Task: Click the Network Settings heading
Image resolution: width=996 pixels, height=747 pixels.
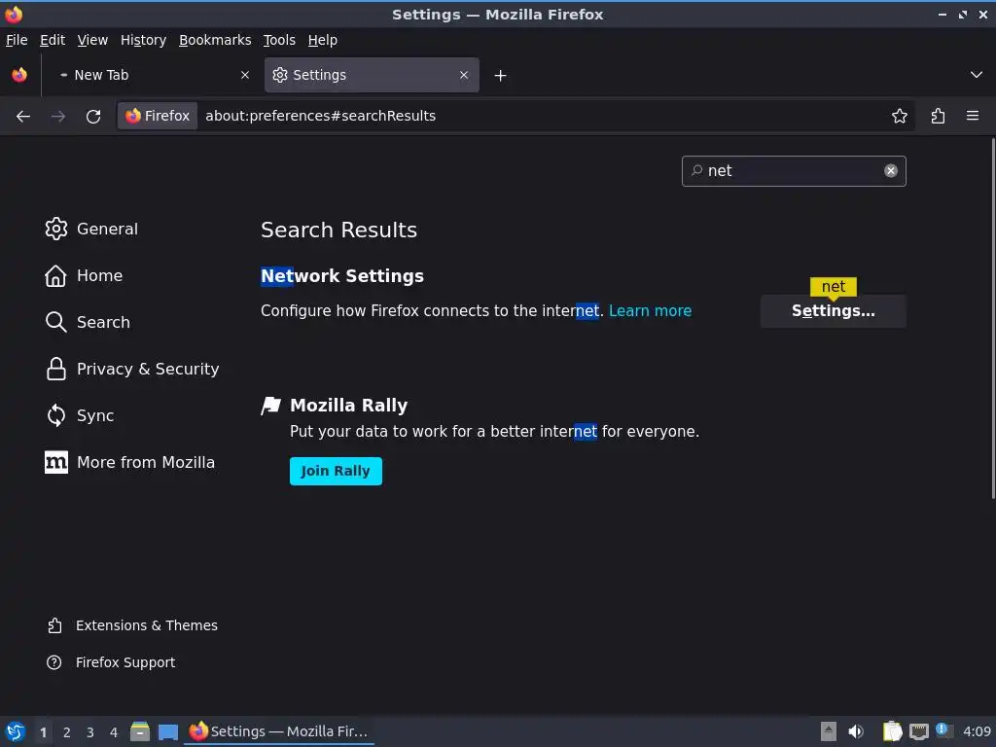Action: point(341,276)
